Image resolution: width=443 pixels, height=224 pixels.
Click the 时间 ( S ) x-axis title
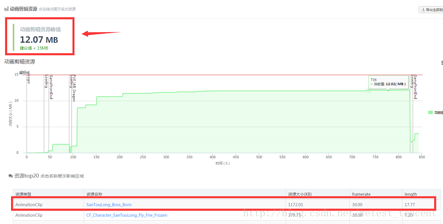(x=224, y=163)
